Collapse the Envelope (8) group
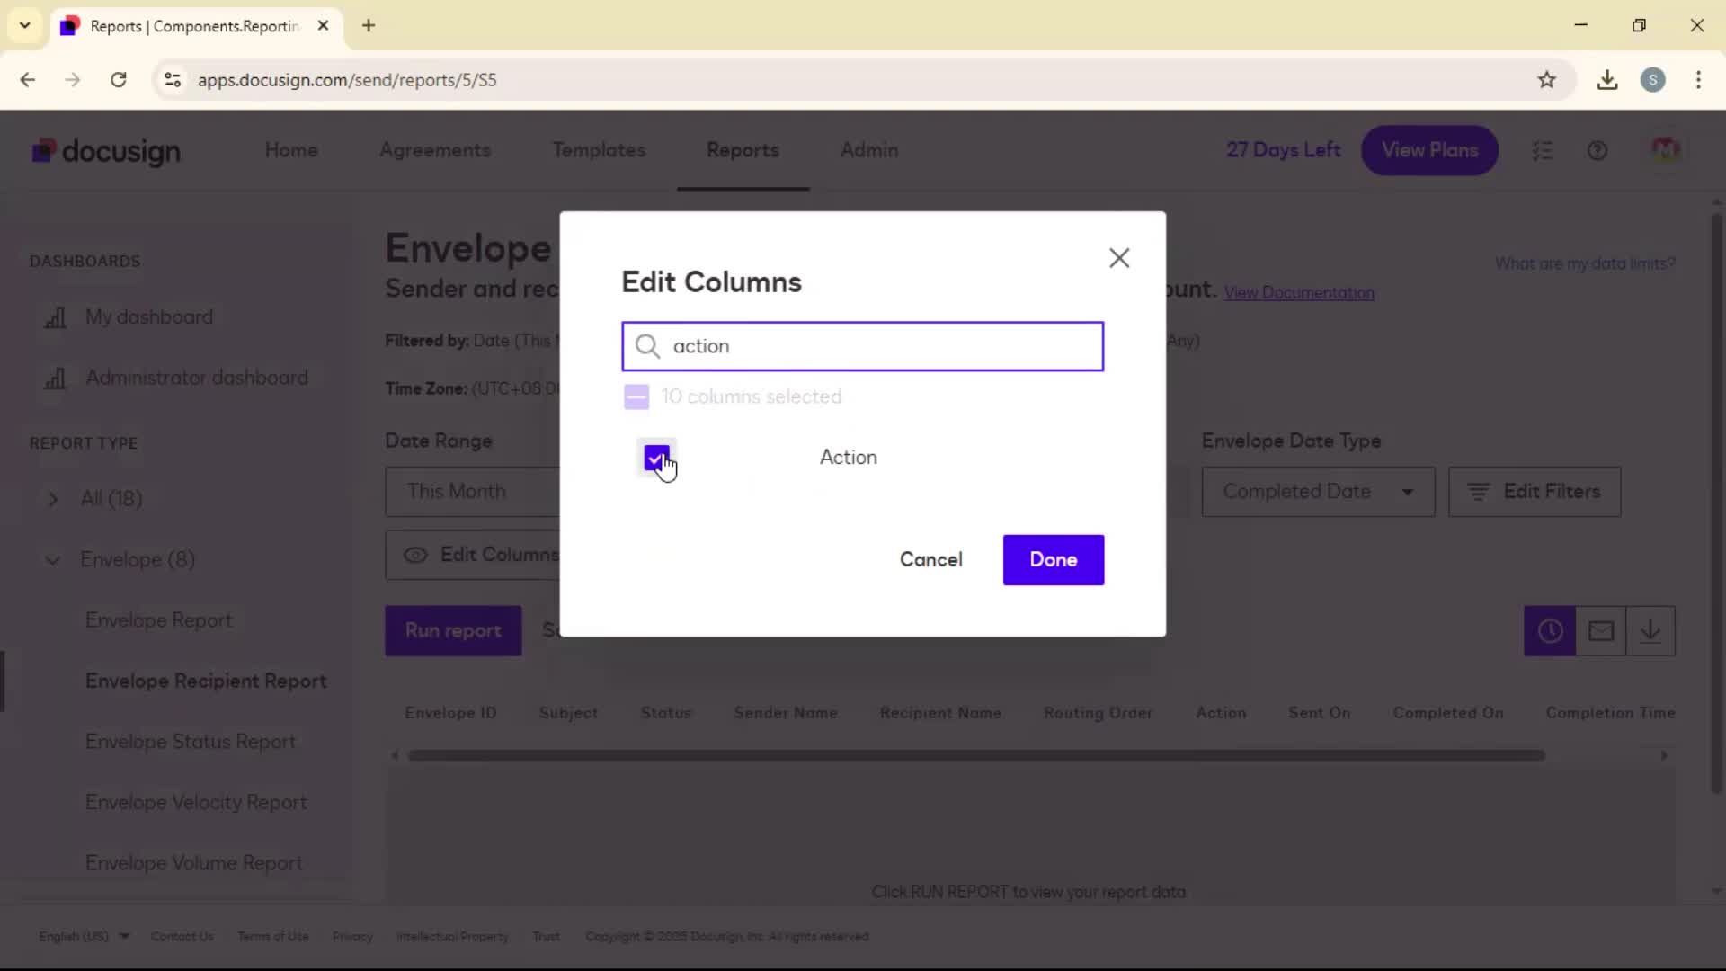The height and width of the screenshot is (971, 1726). point(53,560)
